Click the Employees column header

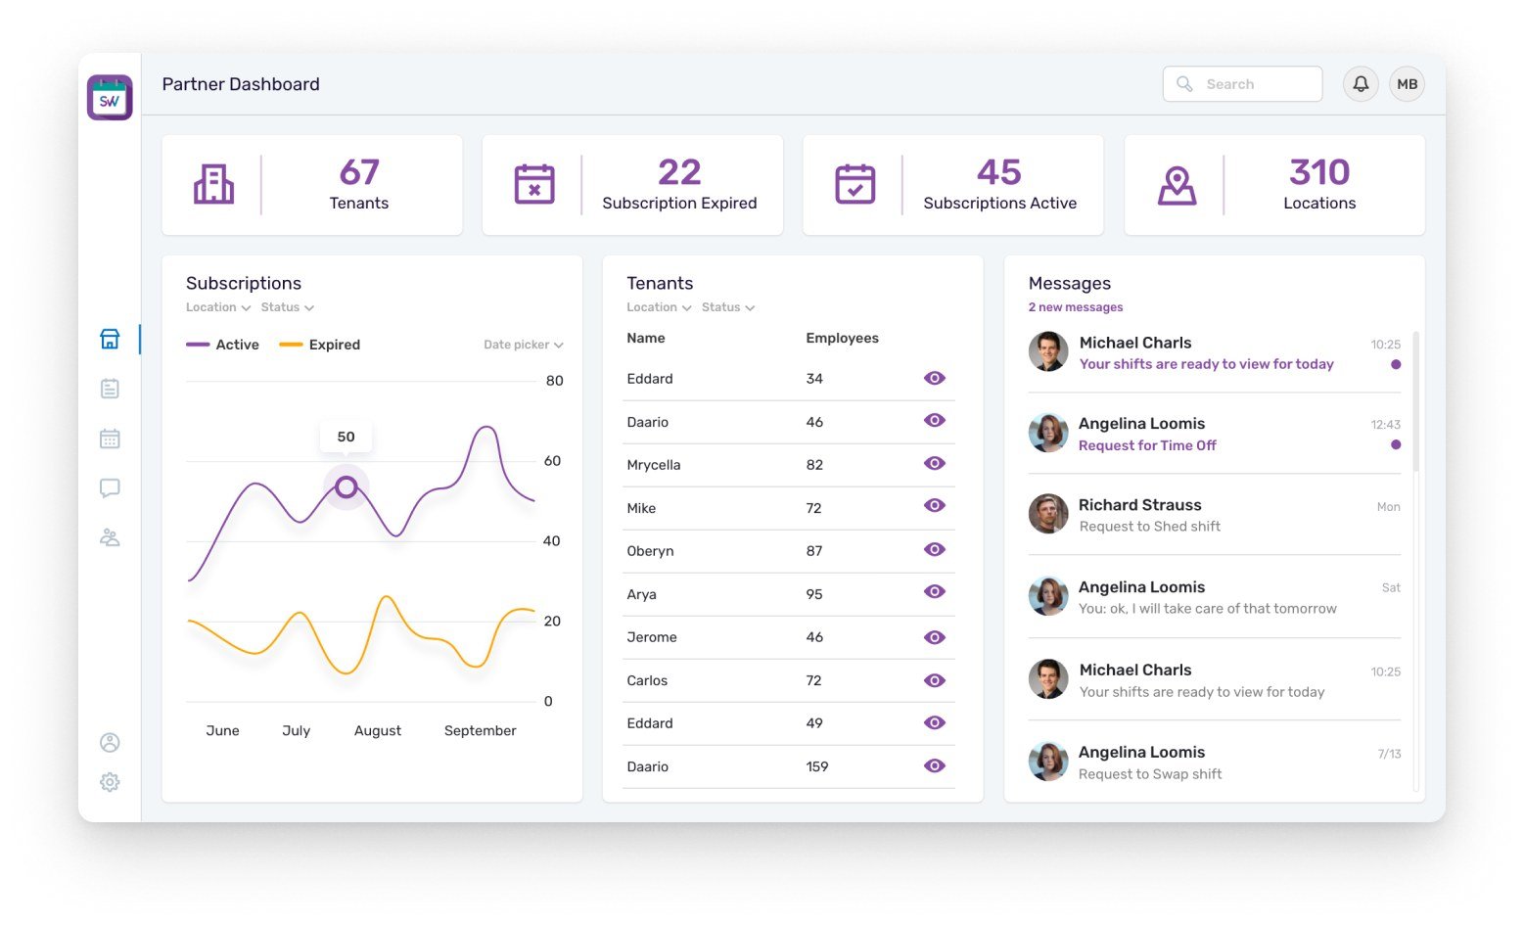pos(842,338)
